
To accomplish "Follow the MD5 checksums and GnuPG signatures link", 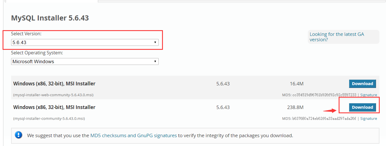I will coord(134,135).
